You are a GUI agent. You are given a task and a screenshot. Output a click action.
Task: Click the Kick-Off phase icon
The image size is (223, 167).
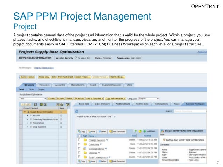tap(31, 116)
